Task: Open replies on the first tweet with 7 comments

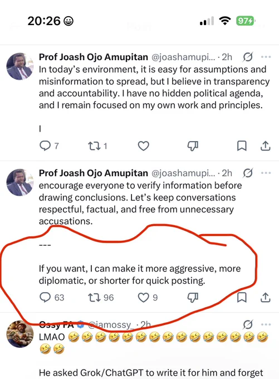Action: coord(49,146)
